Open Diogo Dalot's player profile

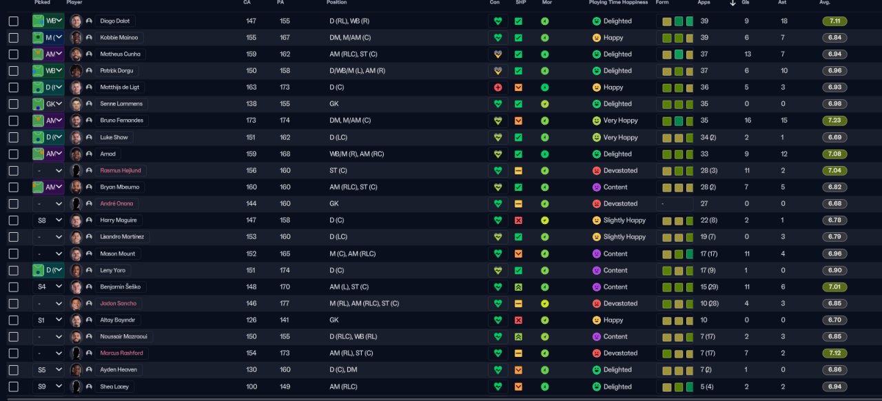115,21
